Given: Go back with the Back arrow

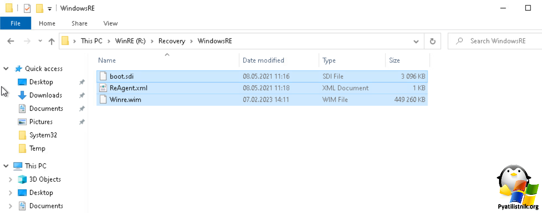Looking at the screenshot, I should (11, 41).
